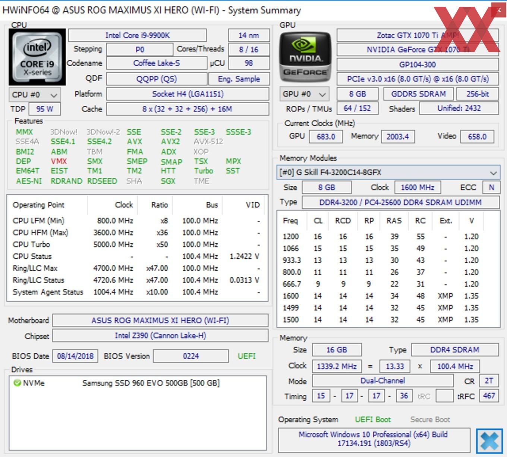Click the Intel Z390 chipset field

(160, 335)
